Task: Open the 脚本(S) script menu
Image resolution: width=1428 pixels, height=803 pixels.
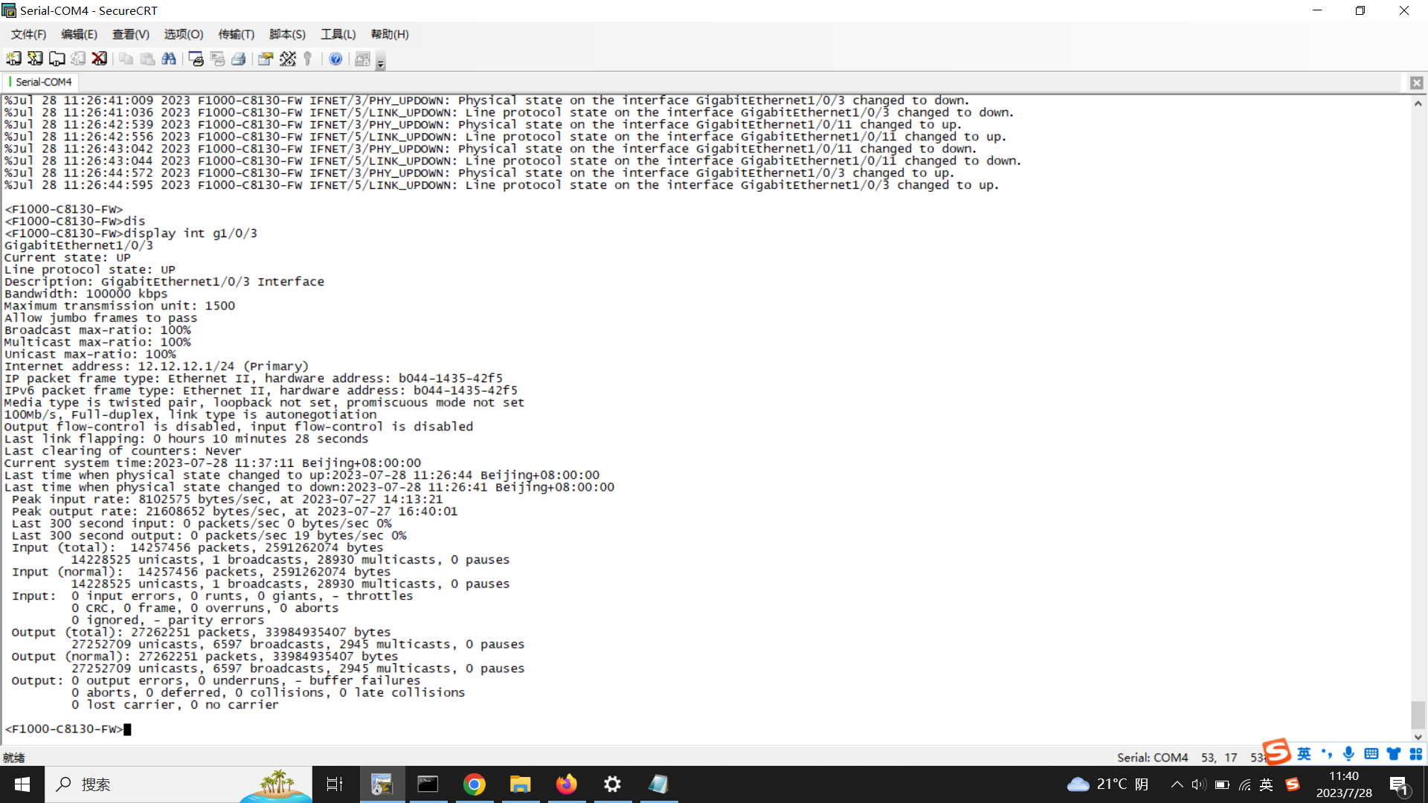Action: (287, 34)
